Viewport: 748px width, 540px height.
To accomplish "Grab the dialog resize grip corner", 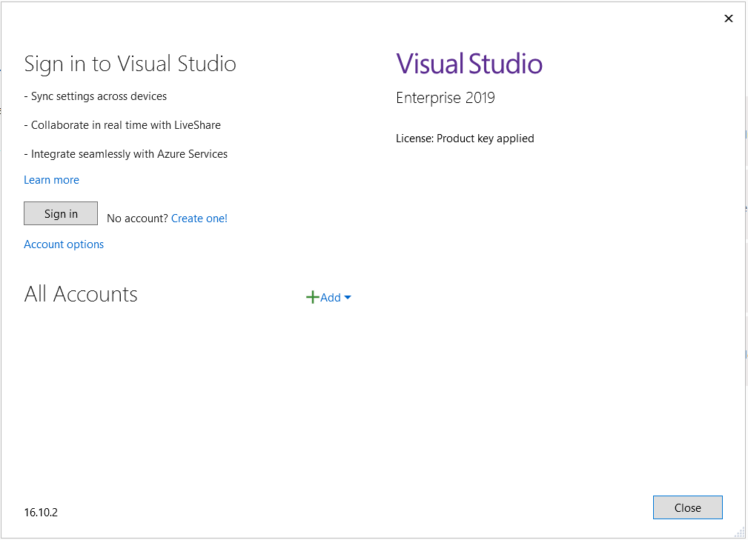I will point(739,532).
